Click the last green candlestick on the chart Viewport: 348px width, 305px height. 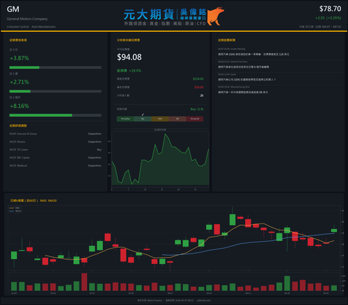(x=334, y=230)
